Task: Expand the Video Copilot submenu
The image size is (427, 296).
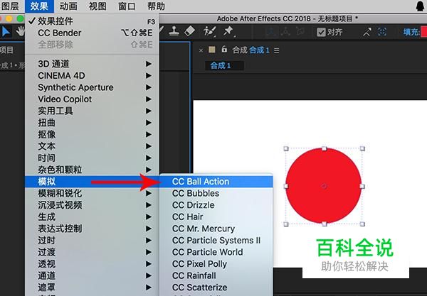Action: (x=92, y=99)
